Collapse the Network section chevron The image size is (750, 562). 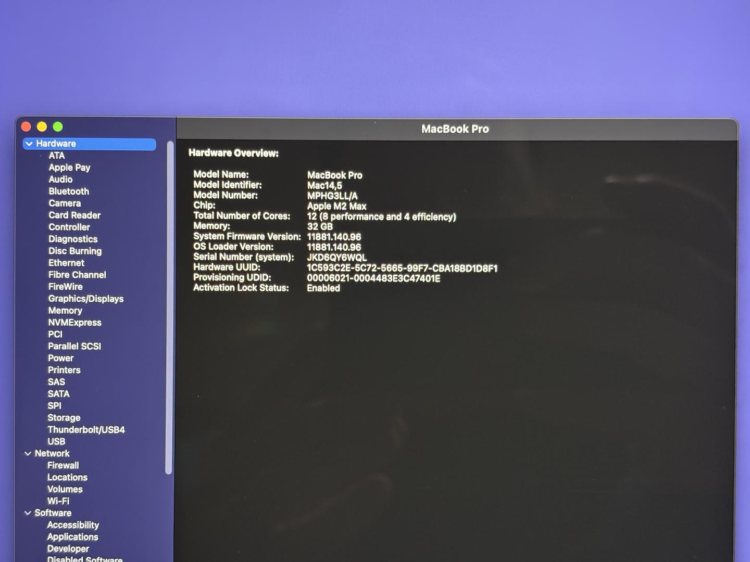coord(28,454)
